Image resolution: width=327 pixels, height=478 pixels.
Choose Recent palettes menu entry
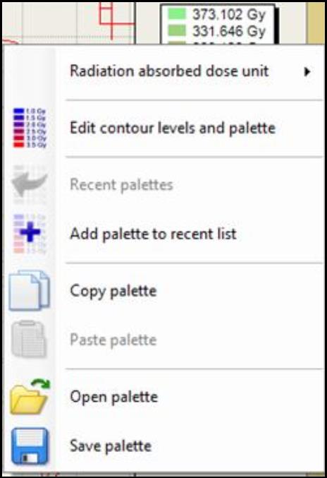pyautogui.click(x=121, y=185)
